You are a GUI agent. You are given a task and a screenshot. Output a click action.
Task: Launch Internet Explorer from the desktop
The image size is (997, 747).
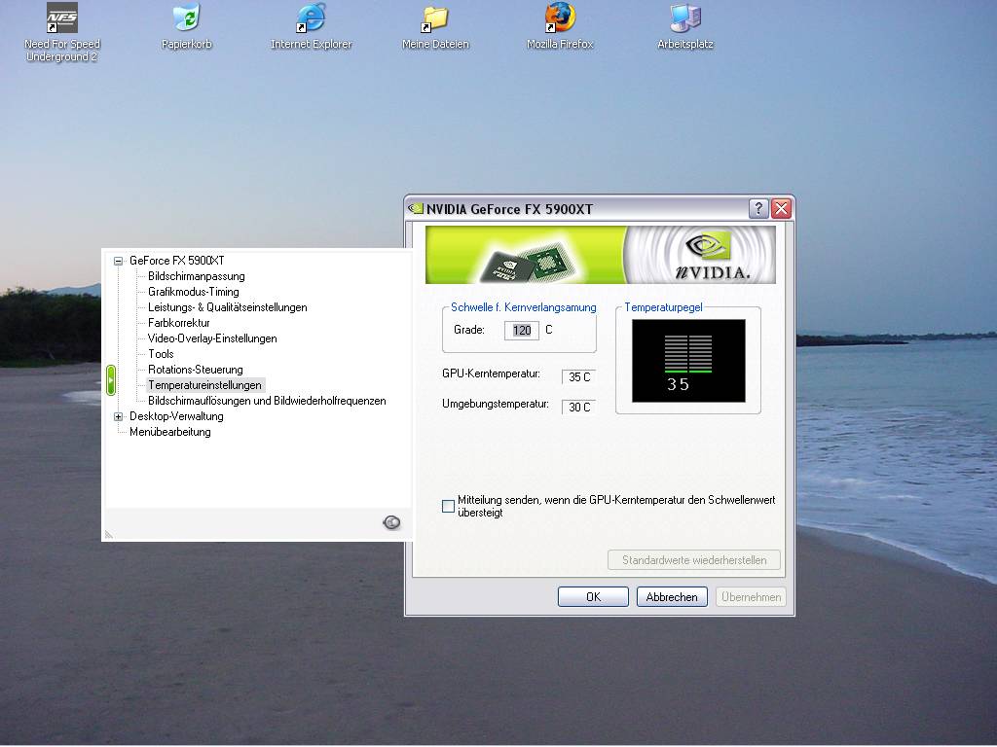(x=311, y=26)
